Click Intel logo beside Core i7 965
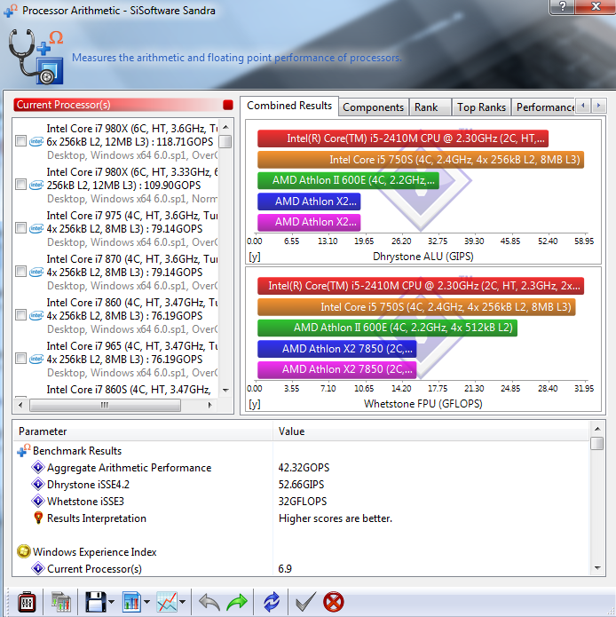Viewport: 616px width, 617px height. tap(36, 359)
